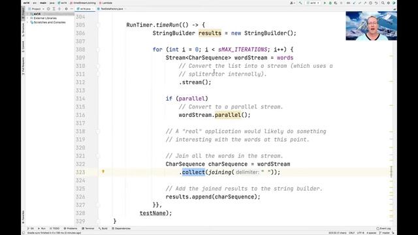Expand Scratches and Consoles node

[28, 22]
